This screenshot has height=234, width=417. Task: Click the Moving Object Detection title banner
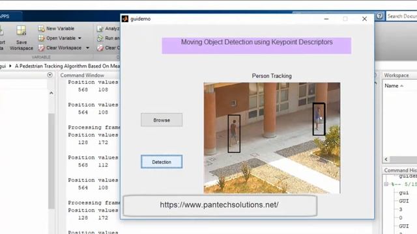[x=256, y=45]
